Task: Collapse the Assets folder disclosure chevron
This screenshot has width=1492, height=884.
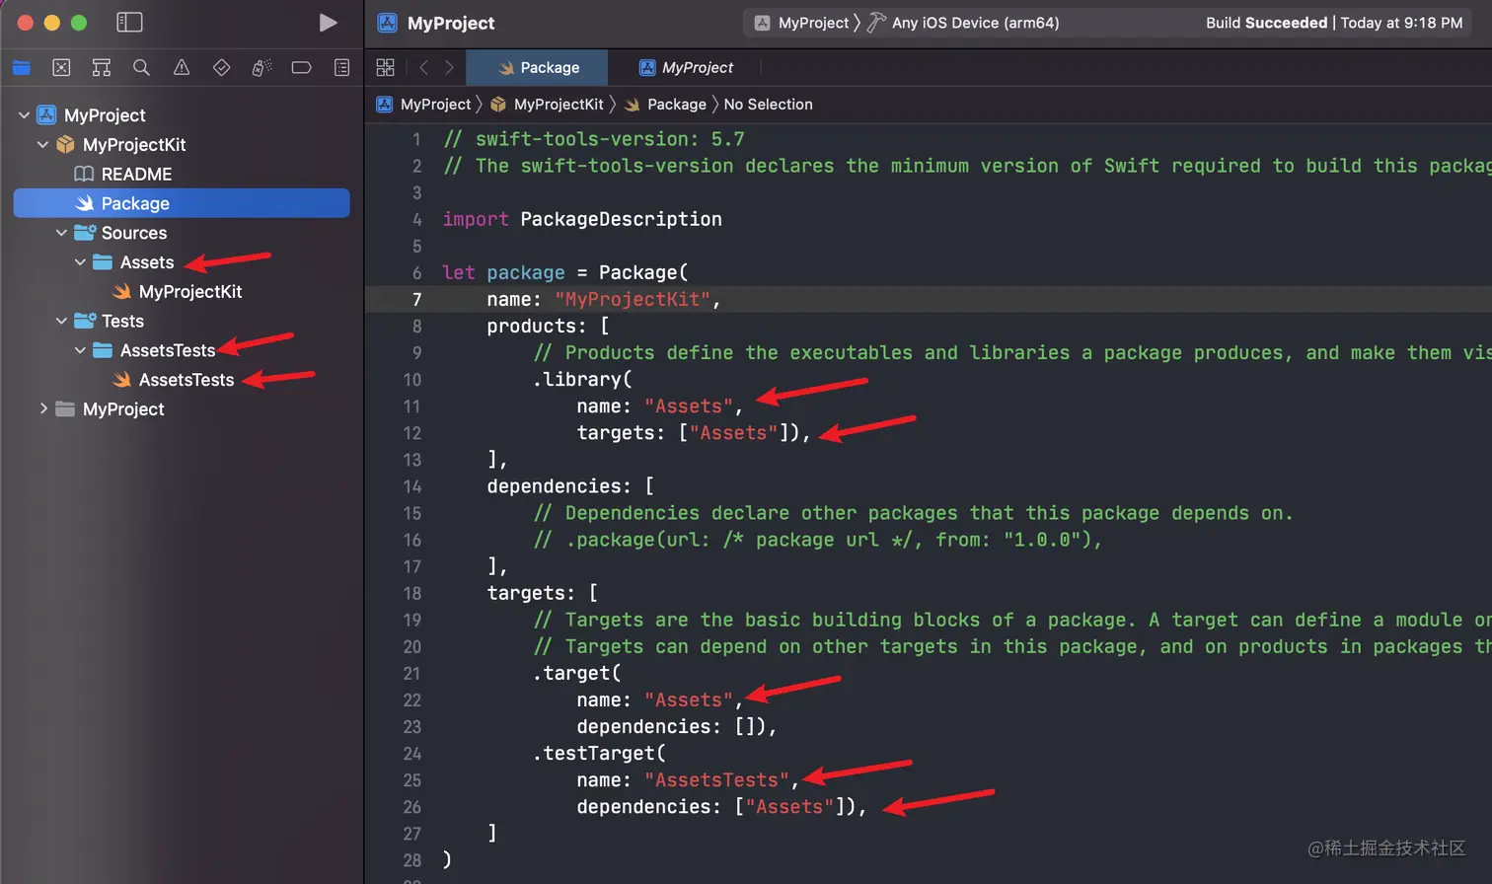Action: point(80,262)
